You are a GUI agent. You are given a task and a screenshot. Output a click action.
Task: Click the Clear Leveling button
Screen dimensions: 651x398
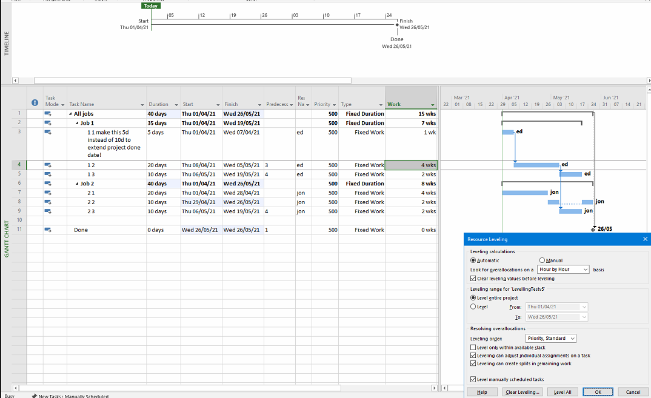522,392
